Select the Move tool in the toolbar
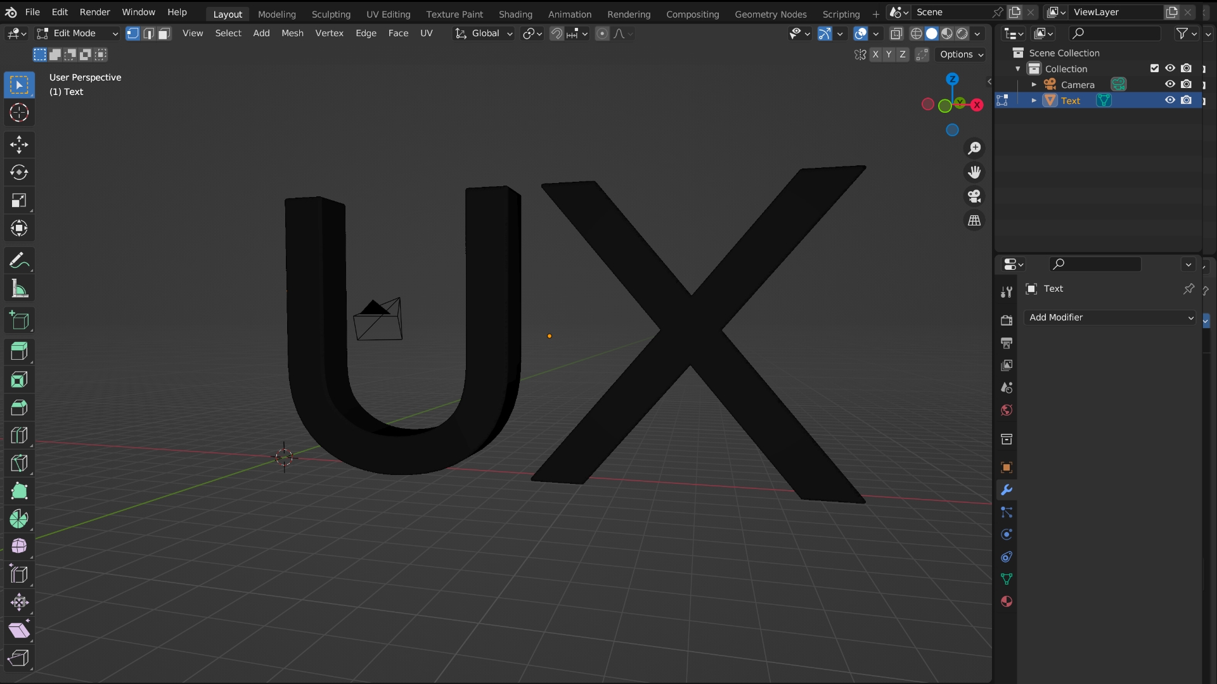1217x684 pixels. click(x=19, y=144)
